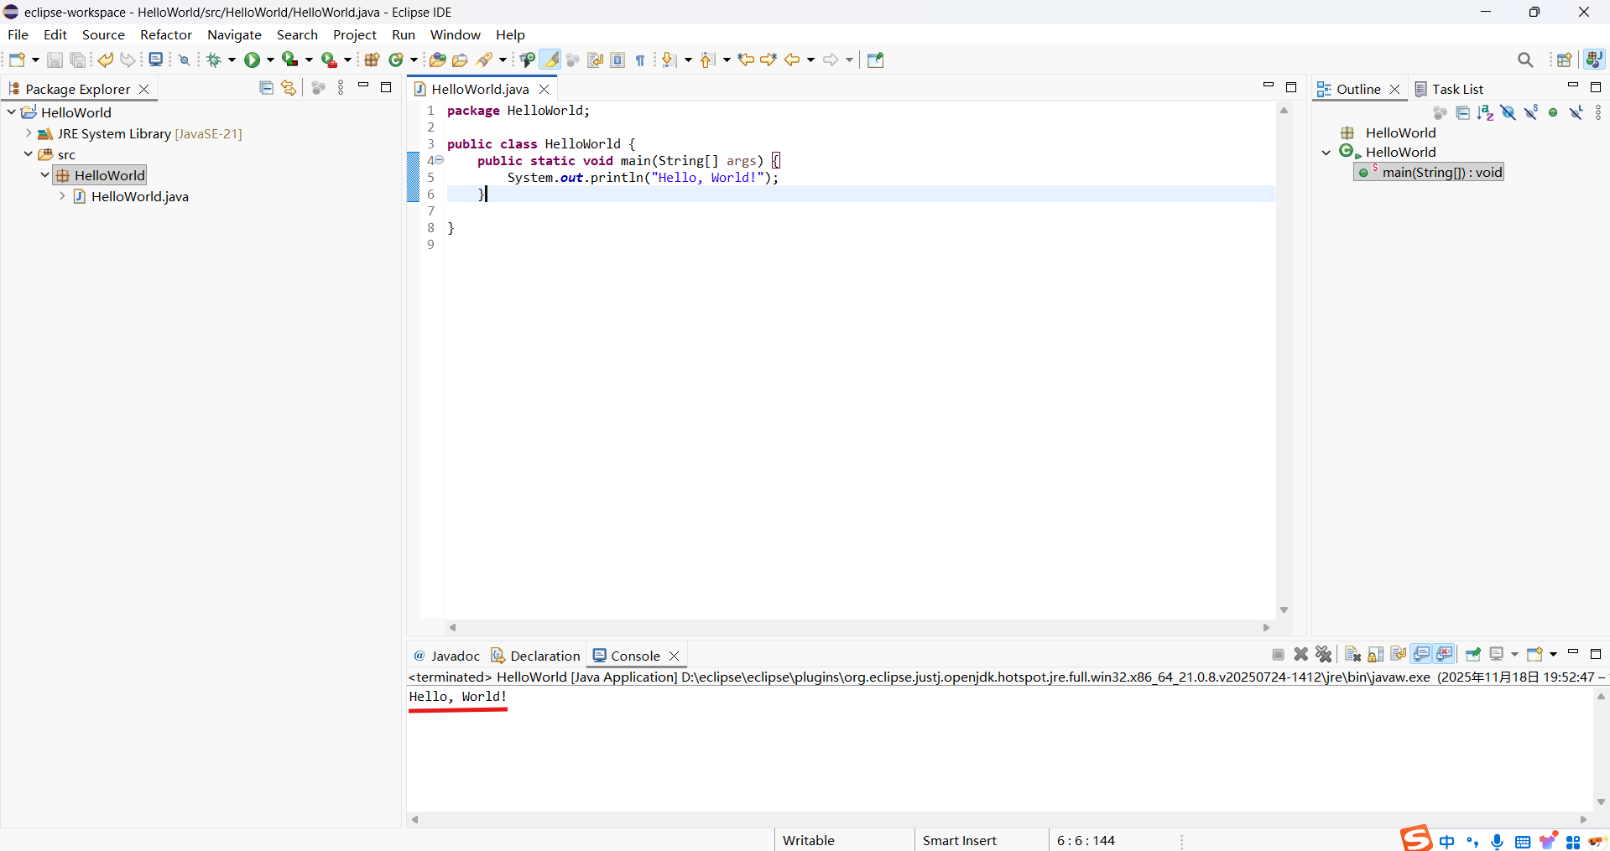The height and width of the screenshot is (851, 1610).
Task: Click the Previous Annotation arrow icon
Action: [x=707, y=60]
